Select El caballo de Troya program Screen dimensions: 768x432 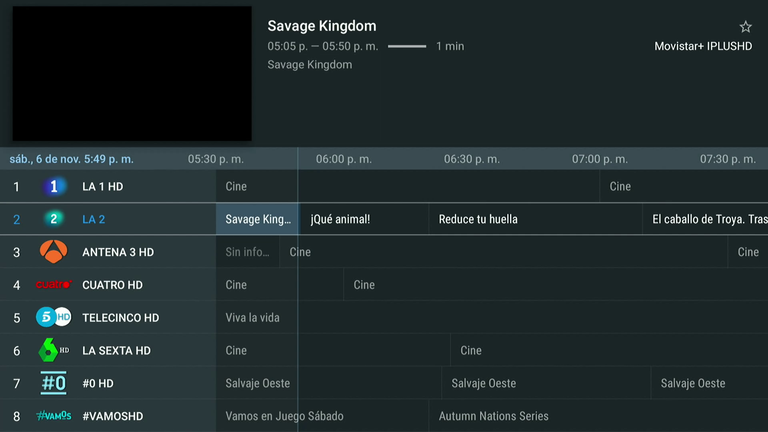[x=706, y=219]
